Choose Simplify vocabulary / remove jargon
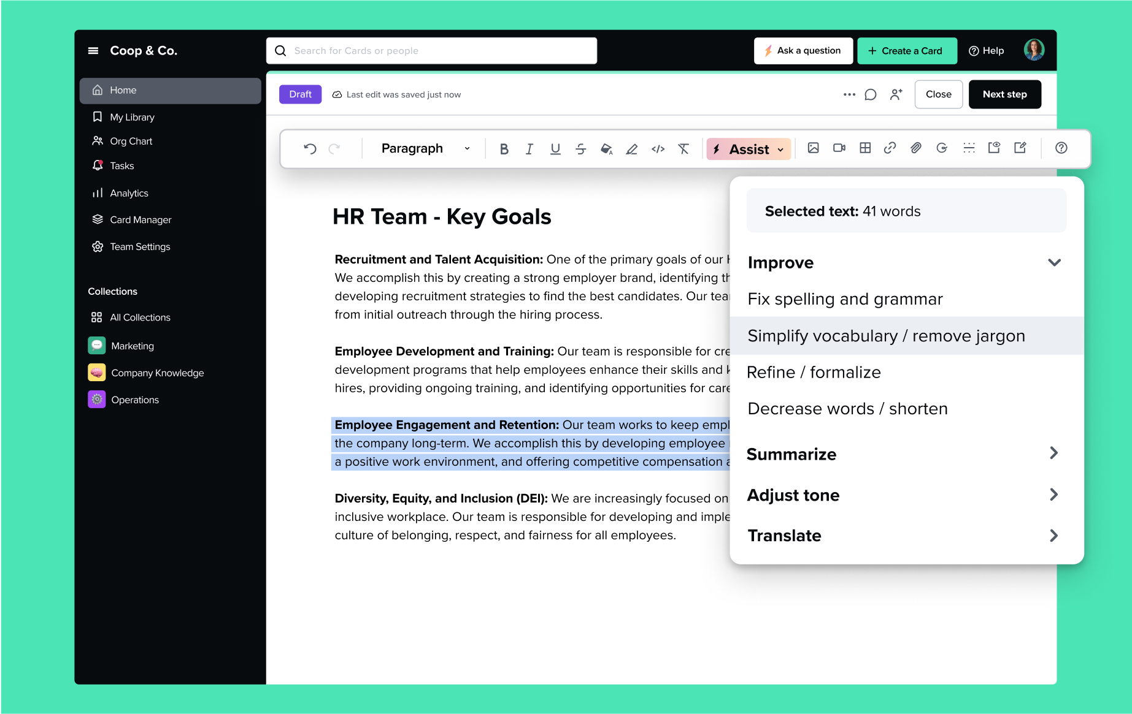1132x714 pixels. 886,335
